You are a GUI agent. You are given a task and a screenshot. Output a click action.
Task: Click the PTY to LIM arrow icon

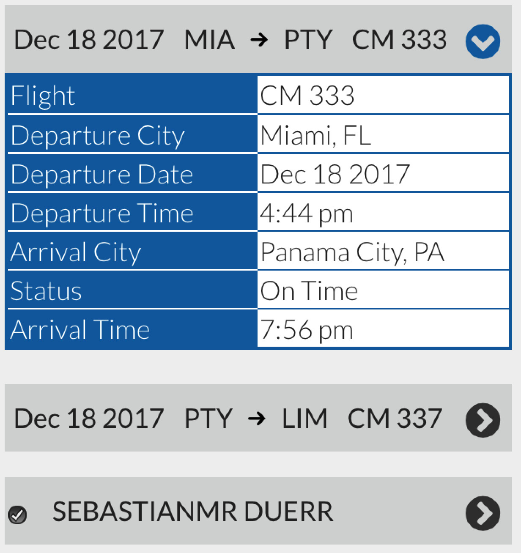click(257, 419)
